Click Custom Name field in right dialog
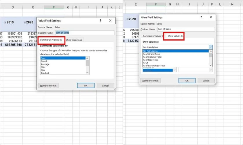243x145 pixels. [x=186, y=29]
